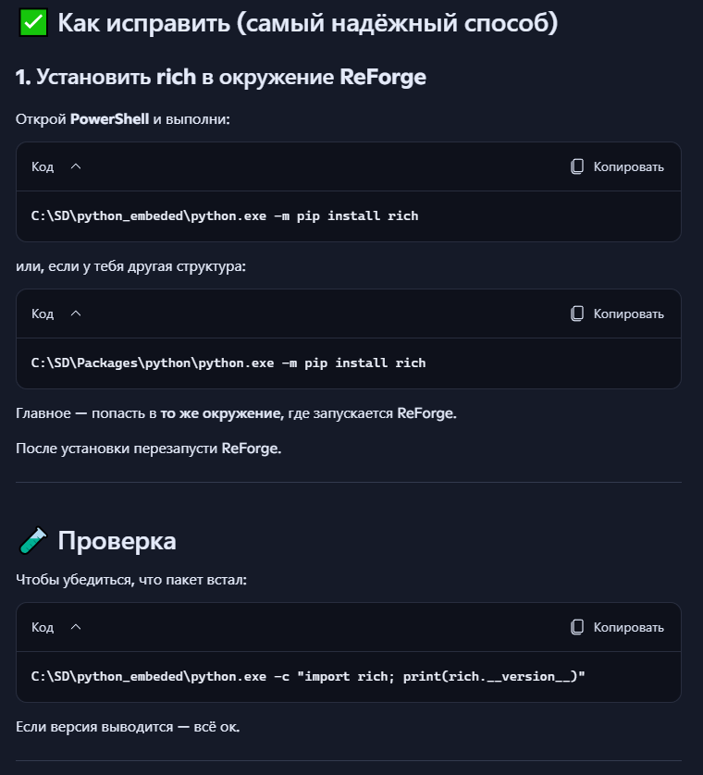
Task: Click the bold PowerShell word
Action: tap(109, 120)
